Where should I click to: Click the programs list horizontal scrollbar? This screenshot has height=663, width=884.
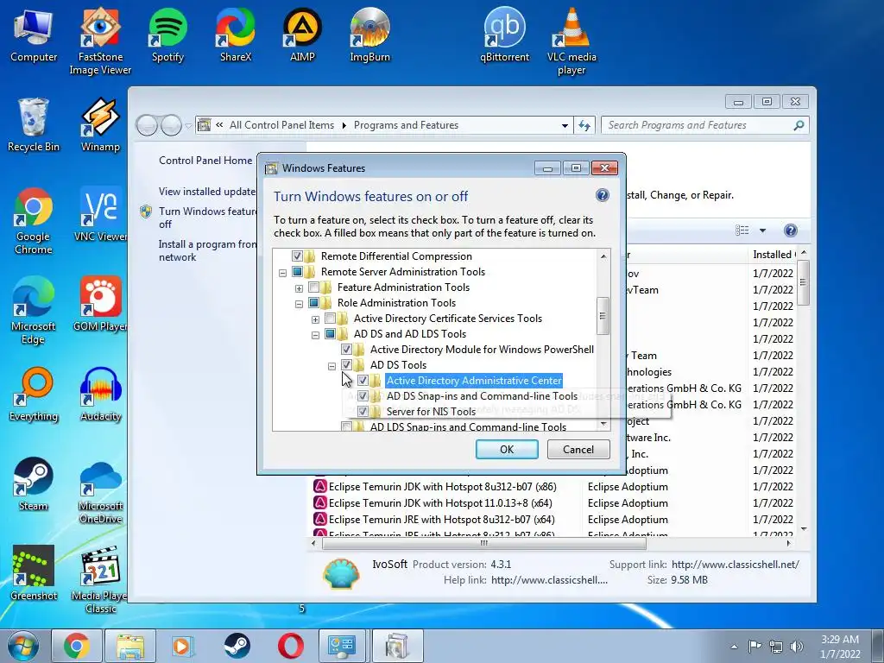click(x=483, y=544)
